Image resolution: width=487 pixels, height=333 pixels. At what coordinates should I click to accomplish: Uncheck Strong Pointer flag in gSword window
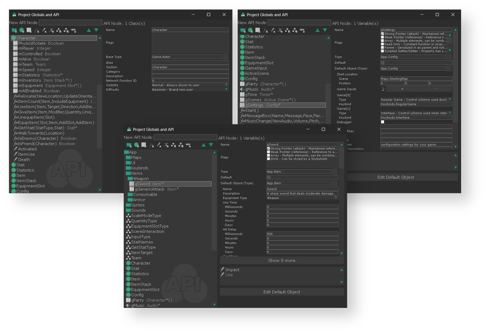(269, 149)
